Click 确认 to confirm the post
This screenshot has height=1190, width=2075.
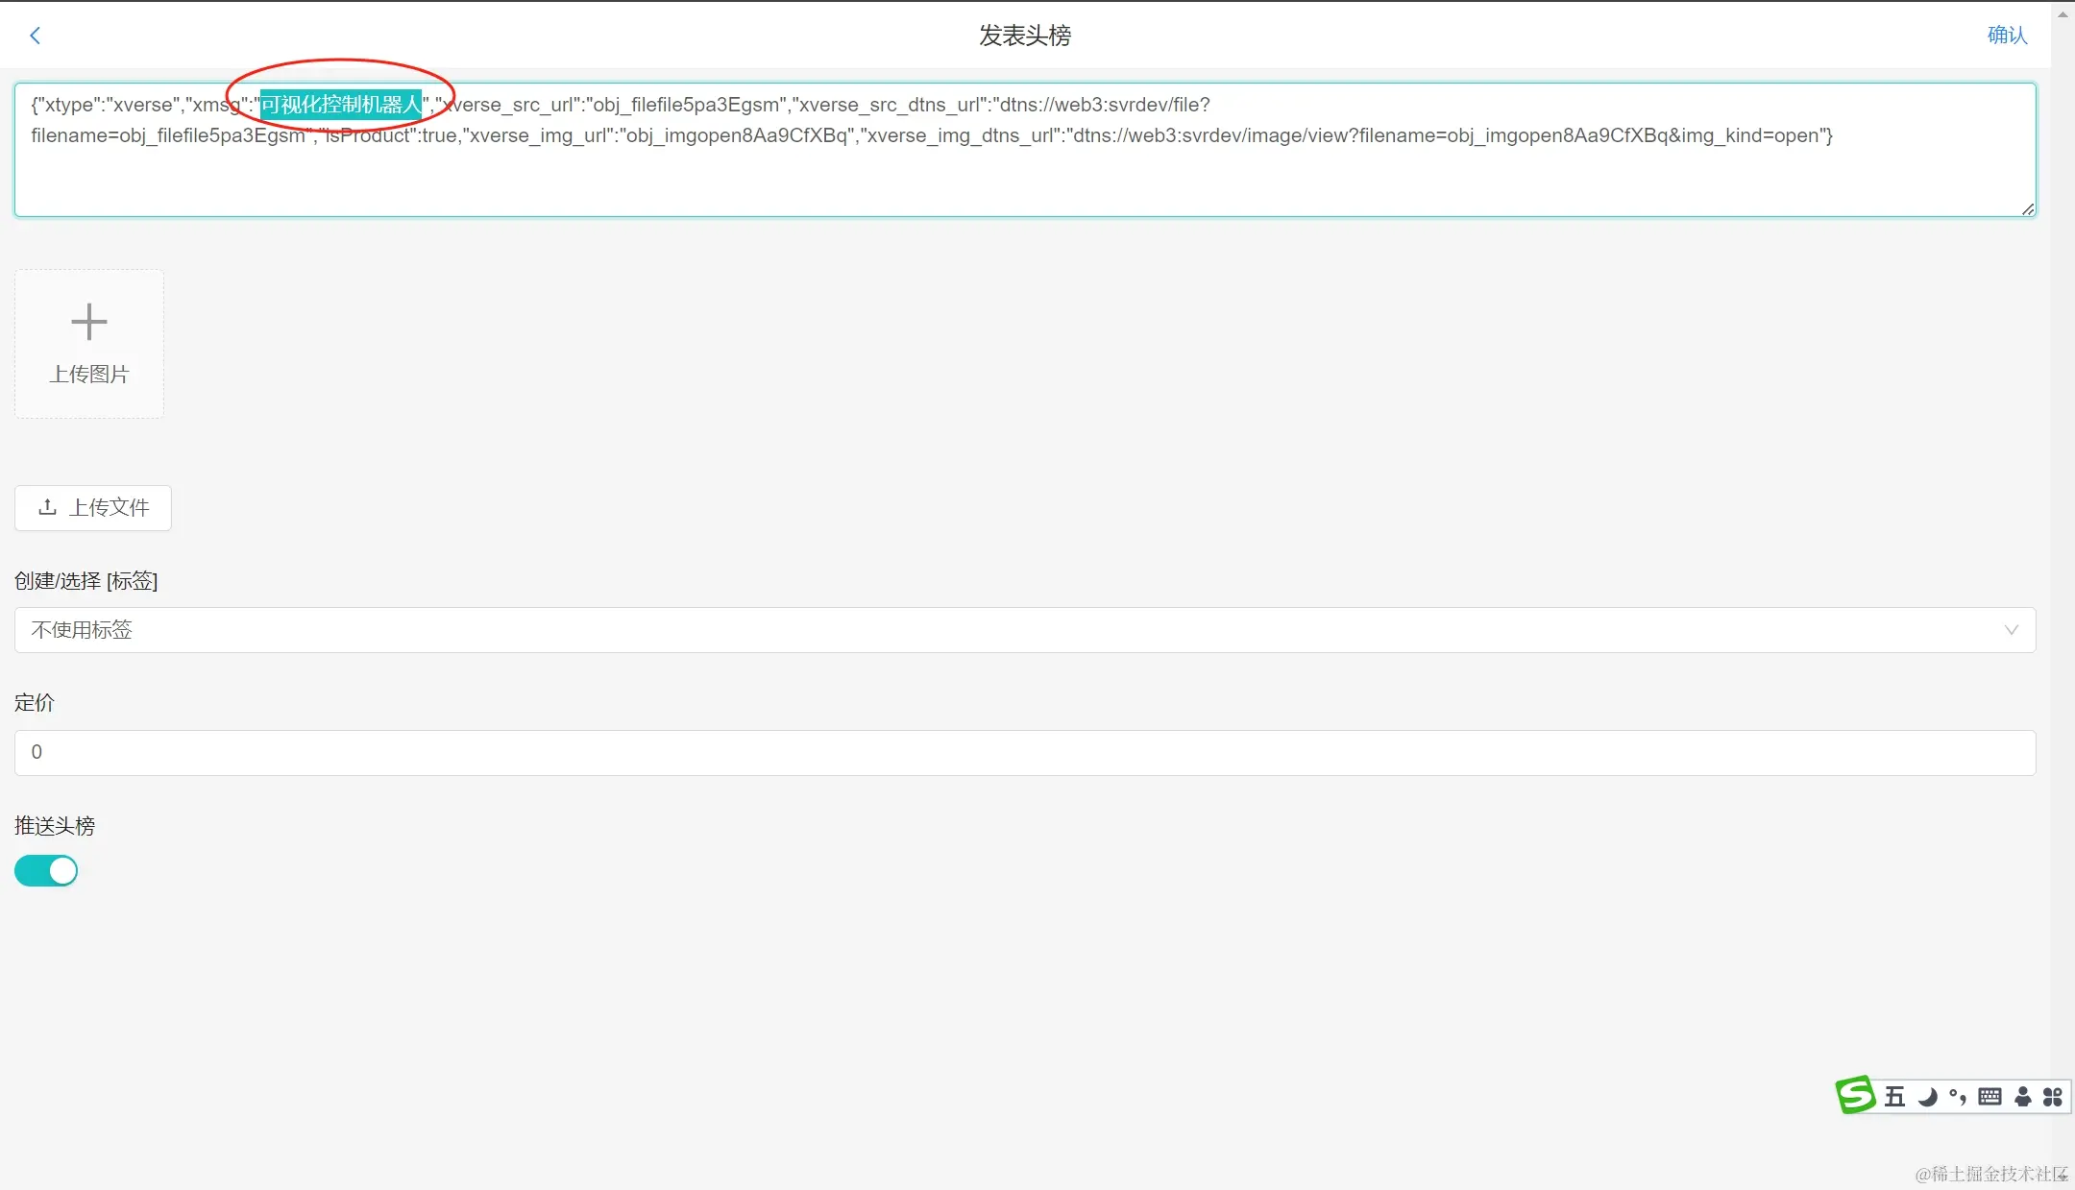pos(2007,36)
